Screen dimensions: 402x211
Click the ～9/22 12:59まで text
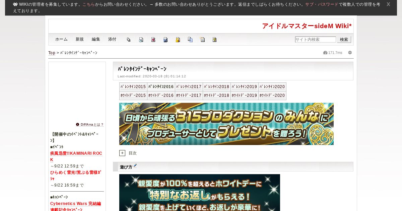click(x=67, y=166)
